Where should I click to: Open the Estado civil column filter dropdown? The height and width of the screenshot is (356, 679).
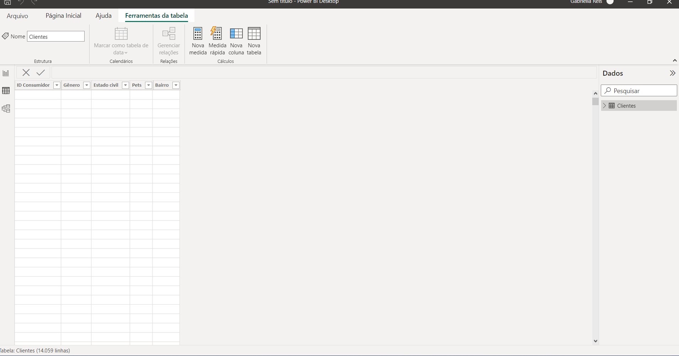click(125, 85)
